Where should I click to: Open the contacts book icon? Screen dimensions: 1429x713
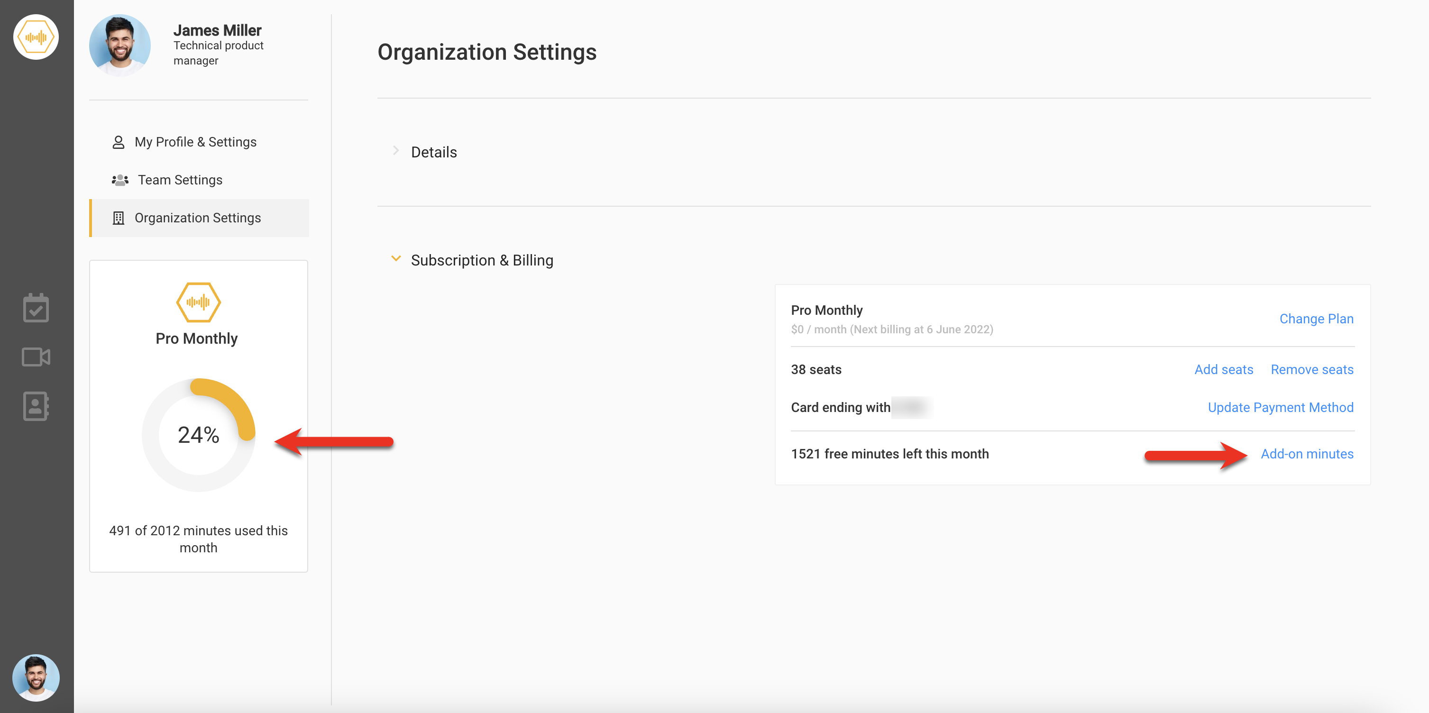point(36,406)
